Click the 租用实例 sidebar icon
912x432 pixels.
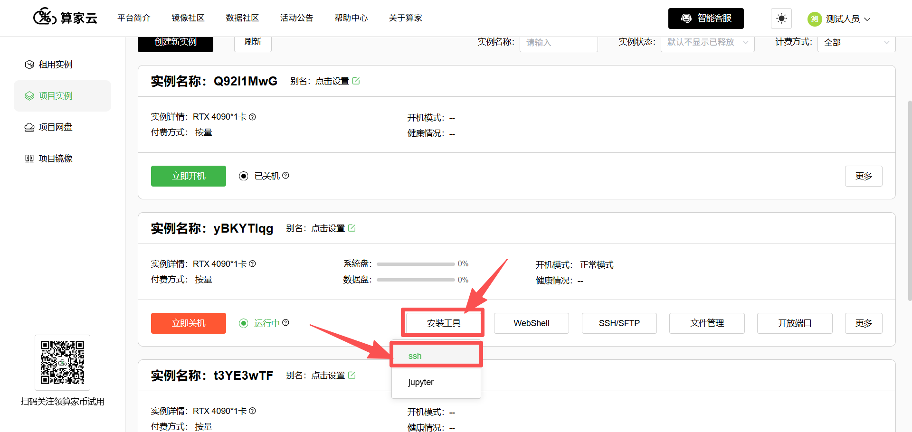pos(29,65)
